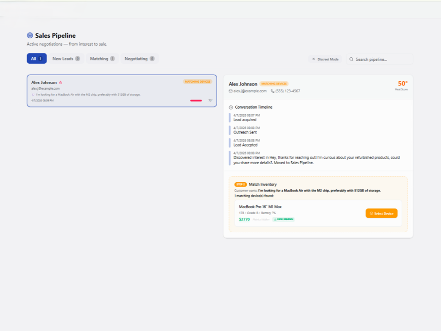This screenshot has width=441, height=331.
Task: Click the envelope icon next to alex.j@example.com
Action: point(230,91)
